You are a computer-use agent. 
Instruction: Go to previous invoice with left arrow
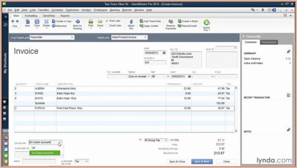[13, 21]
